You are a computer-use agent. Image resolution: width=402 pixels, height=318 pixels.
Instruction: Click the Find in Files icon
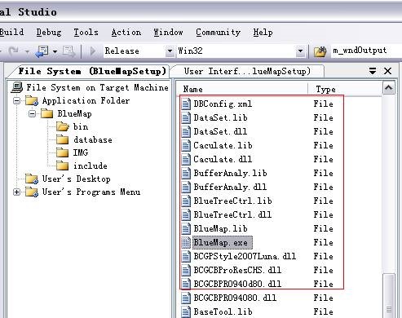(320, 51)
